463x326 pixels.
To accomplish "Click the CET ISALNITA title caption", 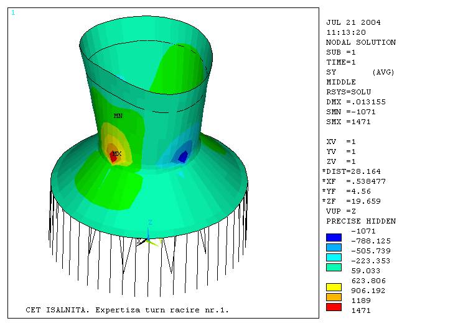I will (127, 309).
